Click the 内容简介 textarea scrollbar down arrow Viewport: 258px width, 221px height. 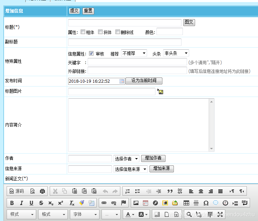(x=211, y=149)
